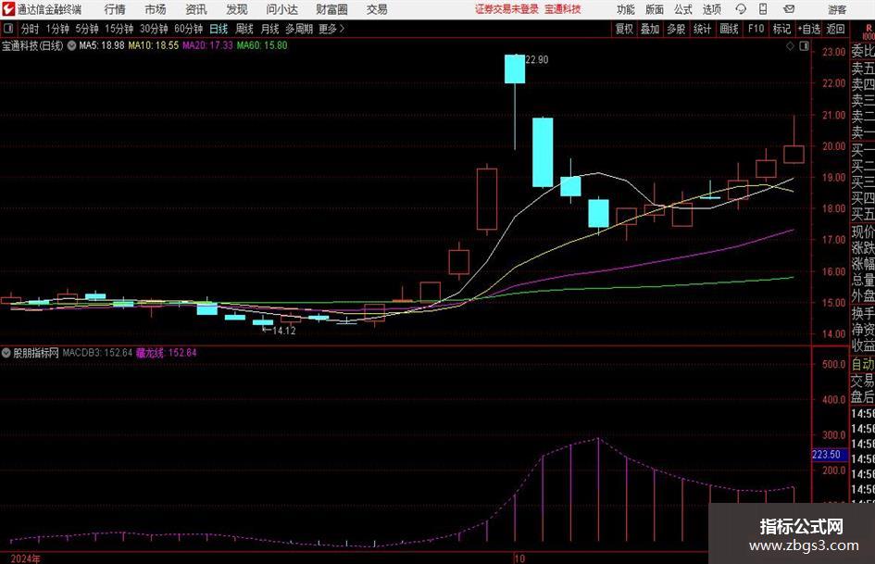The width and height of the screenshot is (875, 564).
Task: Open the 功能 menu
Action: tap(626, 9)
